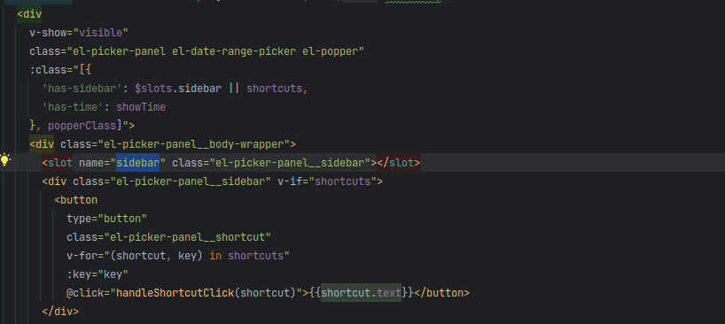Click the $slots.sidebar expression

pyautogui.click(x=178, y=89)
